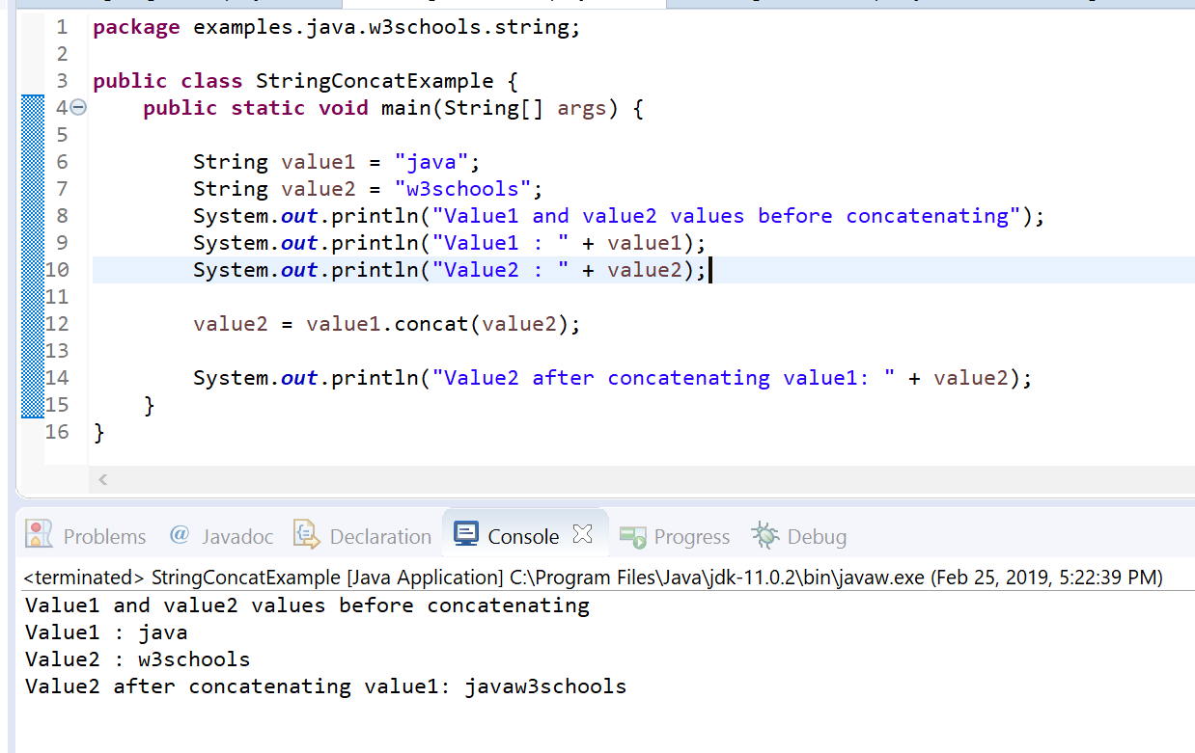
Task: Click the Problems view icon
Action: click(38, 536)
